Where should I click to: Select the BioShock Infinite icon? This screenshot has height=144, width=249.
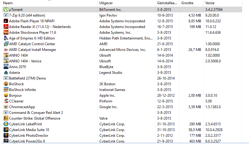(x=6, y=90)
